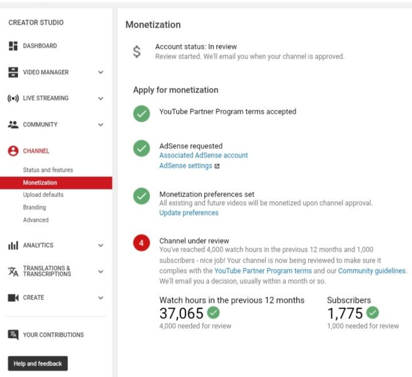The height and width of the screenshot is (377, 412).
Task: Open the Branding submenu item
Action: pyautogui.click(x=34, y=207)
